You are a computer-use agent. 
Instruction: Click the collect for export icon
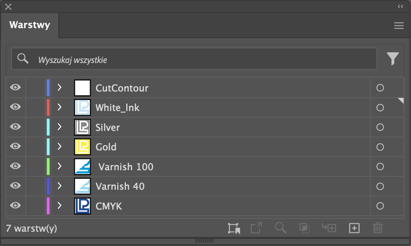click(256, 228)
